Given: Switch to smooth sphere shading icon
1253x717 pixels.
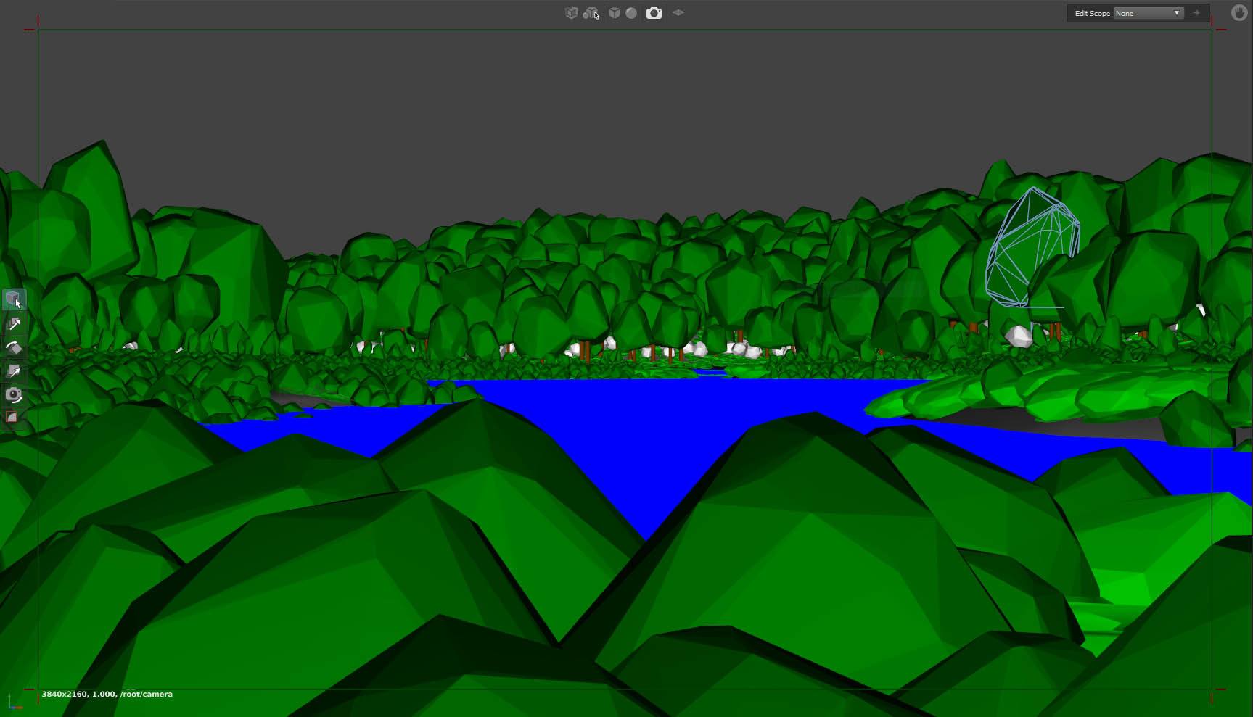Looking at the screenshot, I should pos(631,13).
